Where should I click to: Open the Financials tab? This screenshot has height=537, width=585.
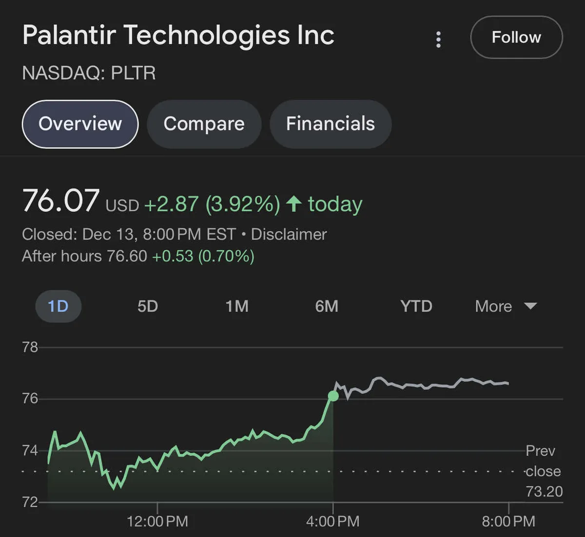330,124
